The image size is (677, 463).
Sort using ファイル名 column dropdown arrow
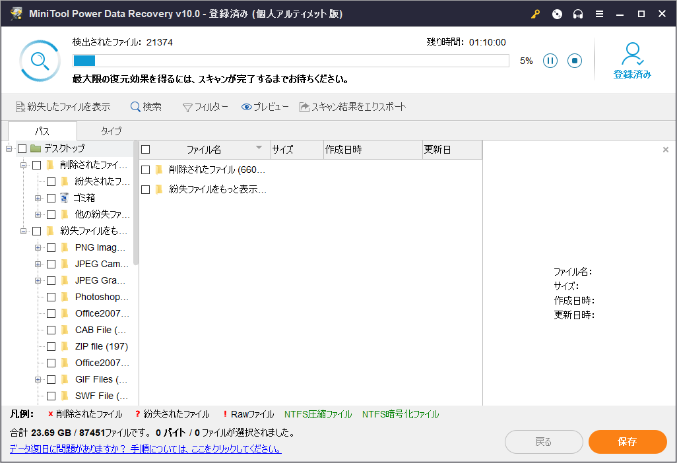click(259, 148)
